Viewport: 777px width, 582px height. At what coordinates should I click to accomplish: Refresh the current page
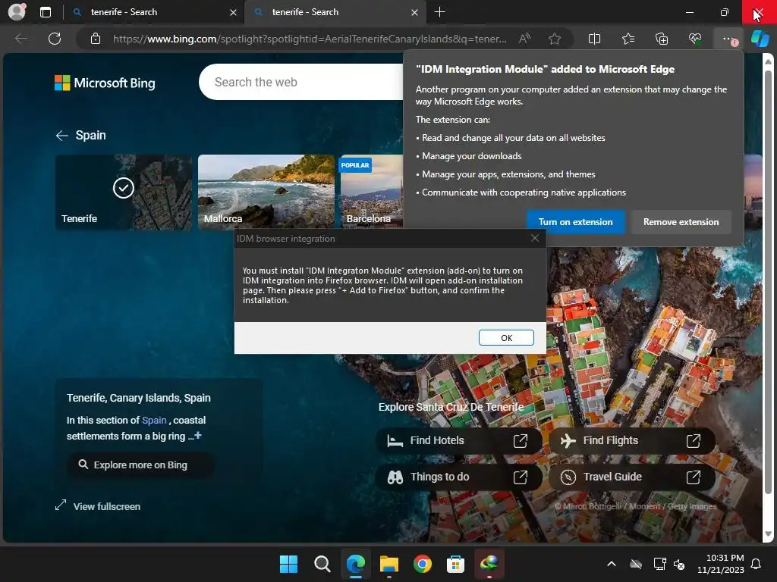coord(55,39)
